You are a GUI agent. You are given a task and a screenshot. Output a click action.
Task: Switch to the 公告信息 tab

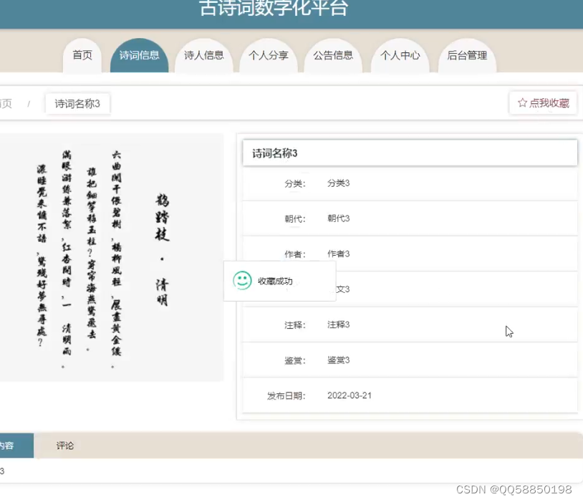[x=333, y=55]
